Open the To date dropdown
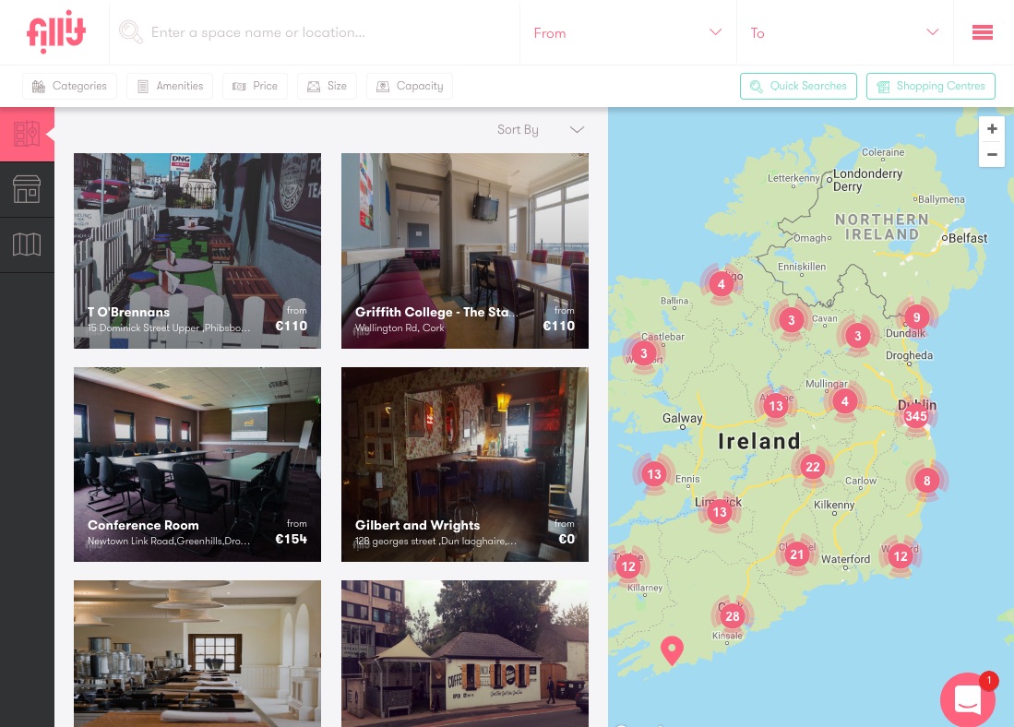1014x727 pixels. point(844,32)
